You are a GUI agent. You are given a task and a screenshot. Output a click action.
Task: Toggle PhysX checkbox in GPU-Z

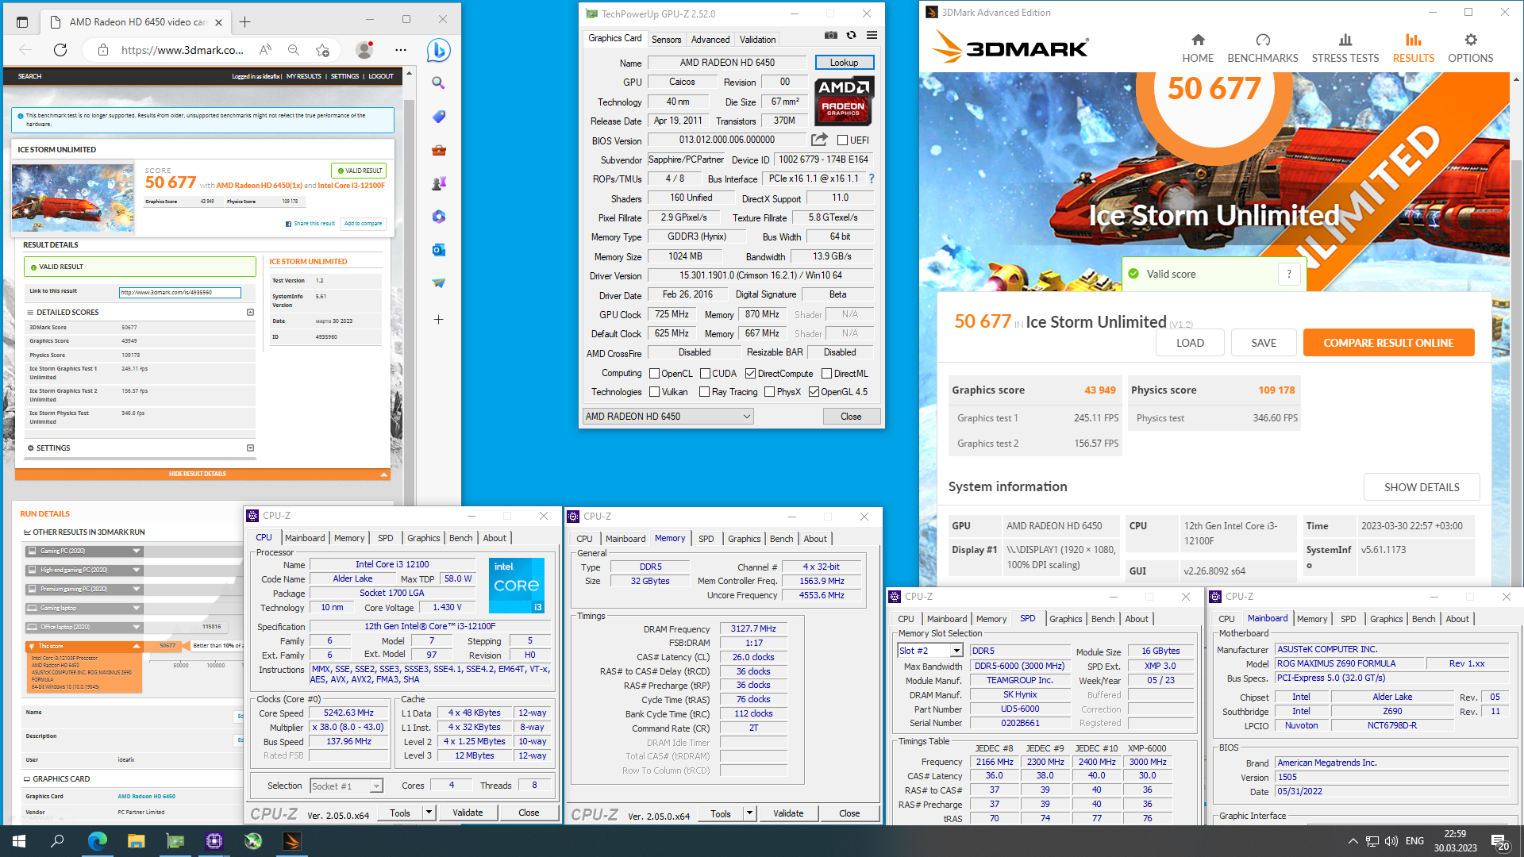coord(769,392)
